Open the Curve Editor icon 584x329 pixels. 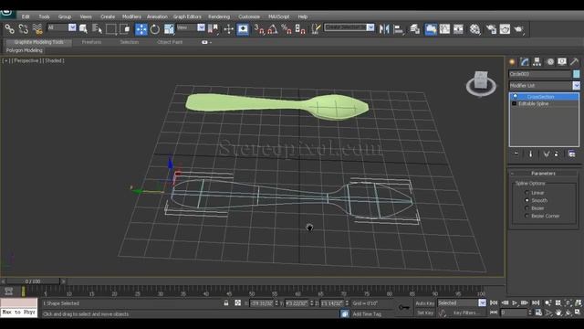[x=444, y=28]
